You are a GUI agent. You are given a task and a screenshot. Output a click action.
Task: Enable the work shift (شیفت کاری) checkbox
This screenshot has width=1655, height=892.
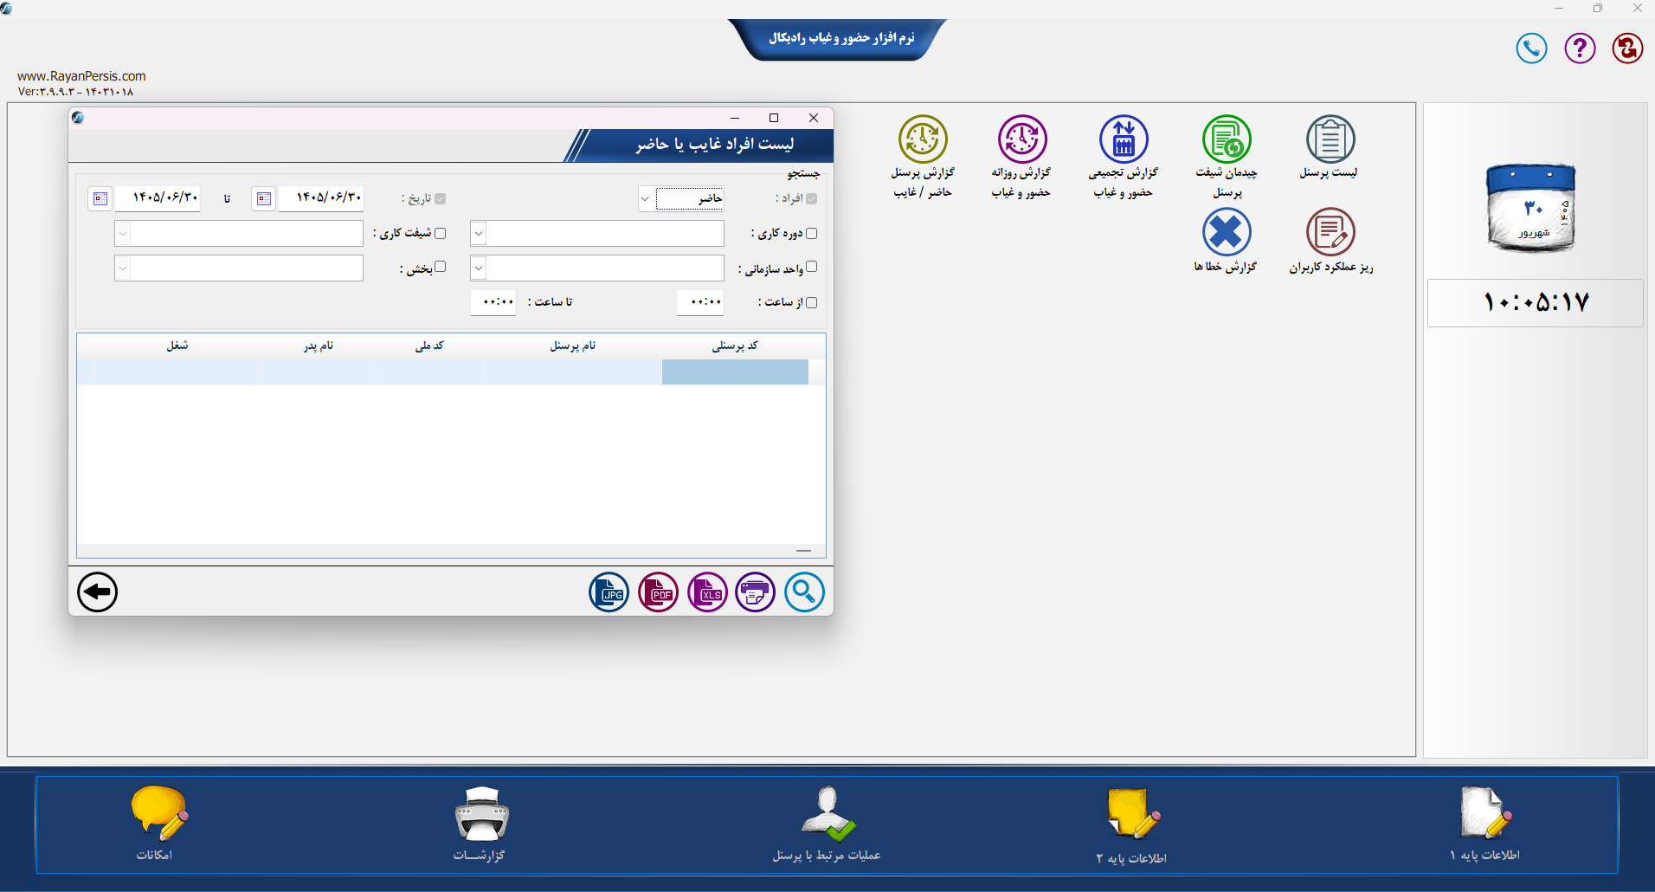pyautogui.click(x=440, y=233)
